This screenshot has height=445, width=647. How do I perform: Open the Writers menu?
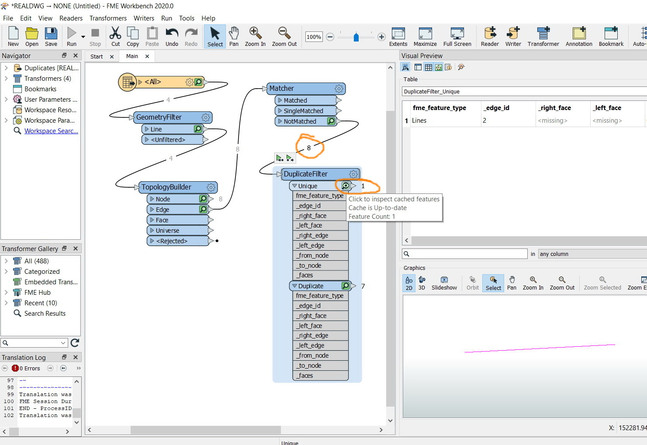tap(144, 18)
